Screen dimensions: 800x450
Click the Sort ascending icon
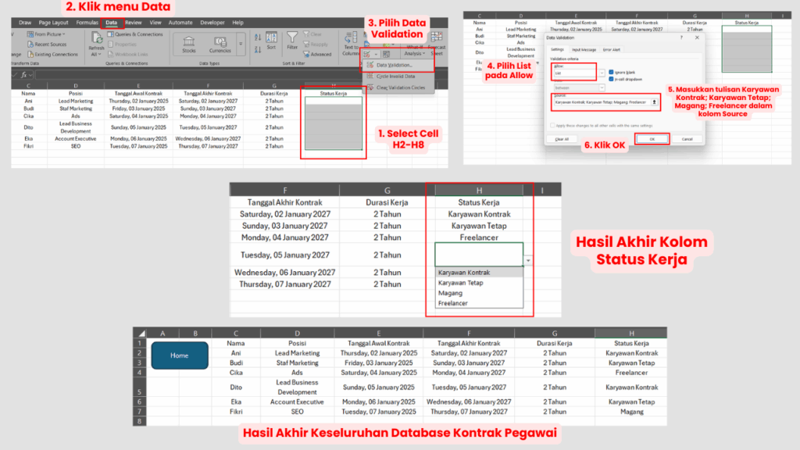(256, 36)
